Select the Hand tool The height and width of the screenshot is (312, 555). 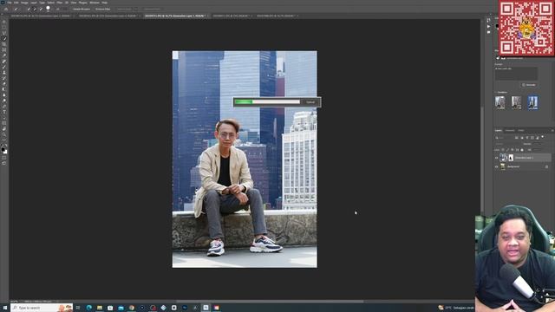4,129
